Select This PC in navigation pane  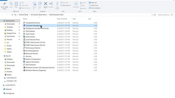[8, 56]
